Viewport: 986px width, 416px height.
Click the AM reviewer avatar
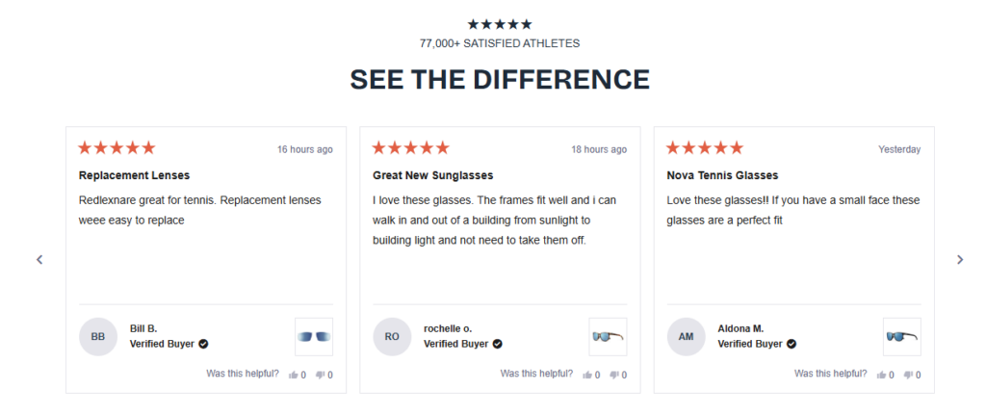pos(686,337)
